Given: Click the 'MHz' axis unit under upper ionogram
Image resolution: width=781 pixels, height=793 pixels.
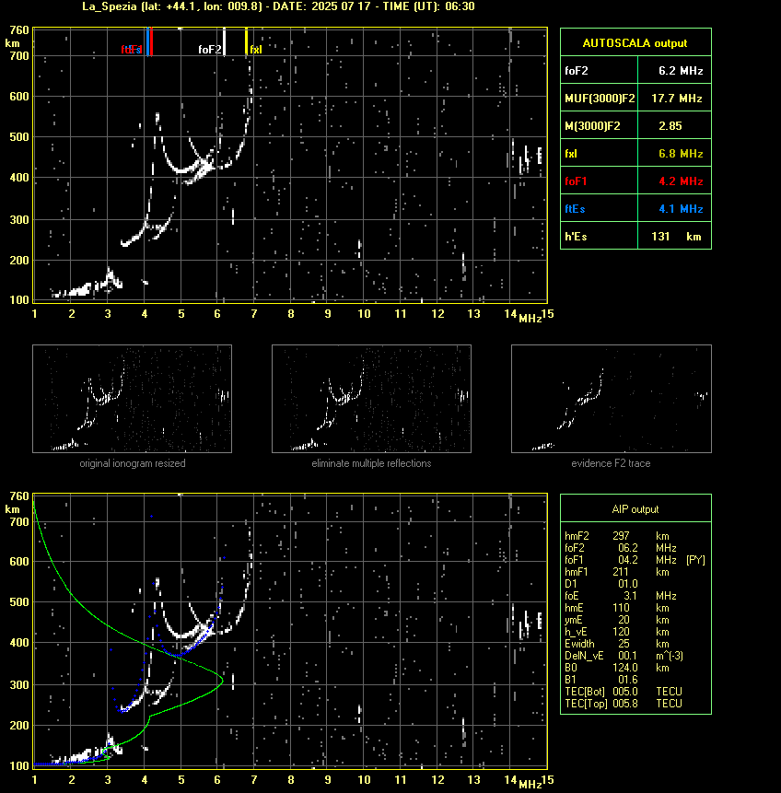Looking at the screenshot, I should coord(530,318).
